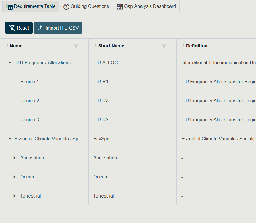Select the Atmosphere short name cell
The height and width of the screenshot is (223, 256).
coord(133,158)
